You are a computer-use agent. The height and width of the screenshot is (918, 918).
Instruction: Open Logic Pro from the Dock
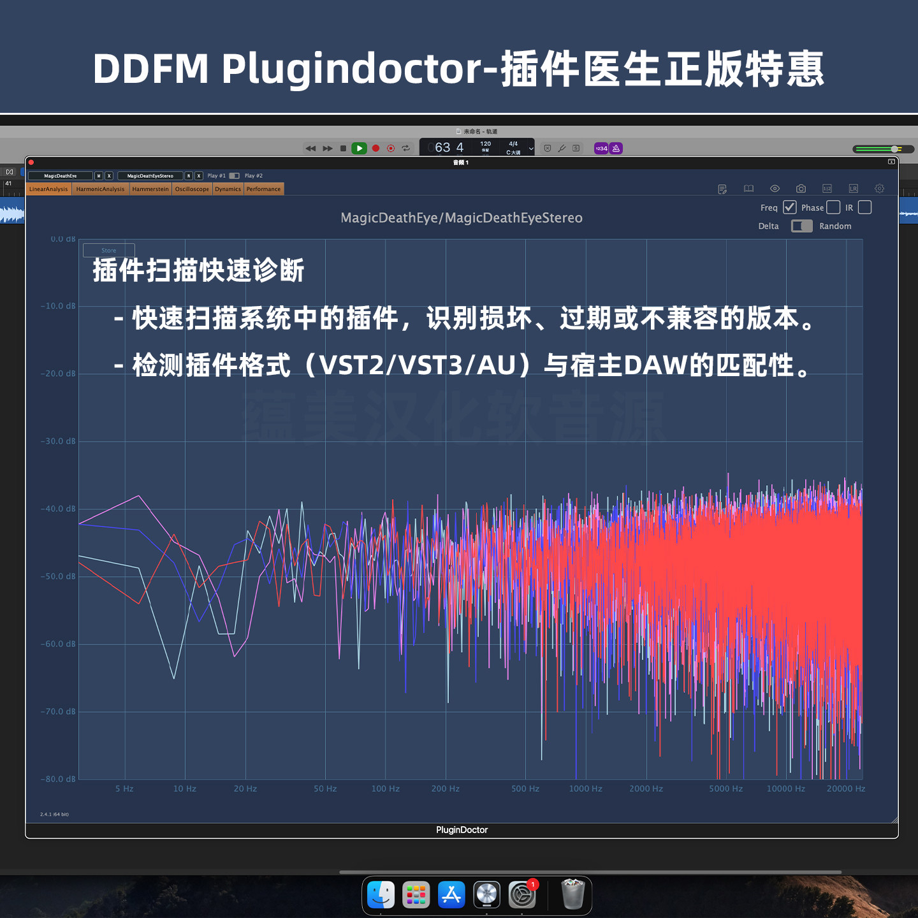point(487,895)
